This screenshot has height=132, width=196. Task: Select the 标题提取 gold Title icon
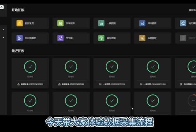click(x=142, y=38)
